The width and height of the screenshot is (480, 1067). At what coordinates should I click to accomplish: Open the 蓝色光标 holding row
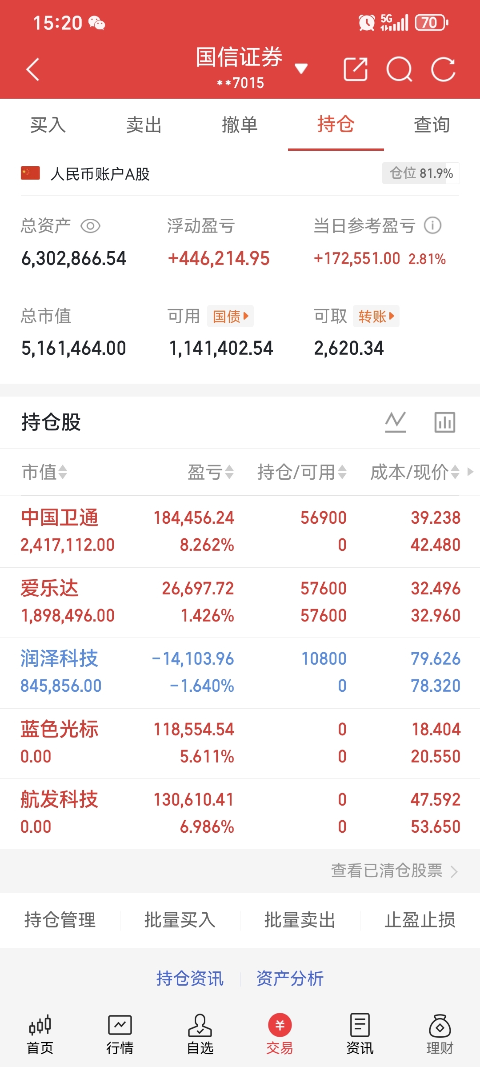(x=240, y=743)
